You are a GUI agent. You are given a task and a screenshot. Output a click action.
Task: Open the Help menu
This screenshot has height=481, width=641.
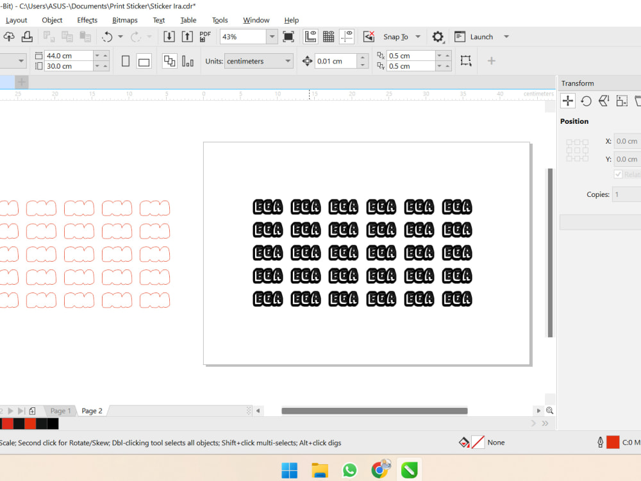coord(292,20)
